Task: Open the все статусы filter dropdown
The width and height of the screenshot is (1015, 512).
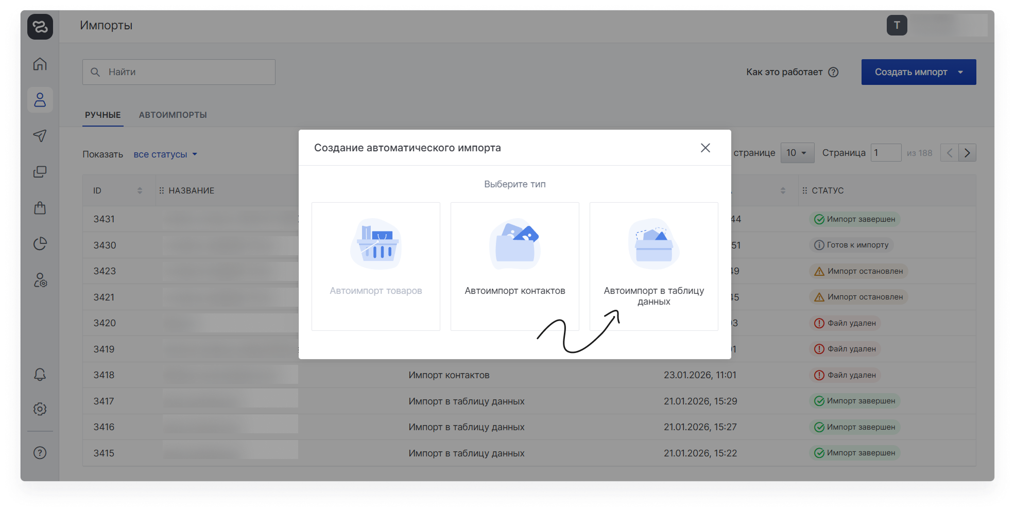Action: pos(165,154)
